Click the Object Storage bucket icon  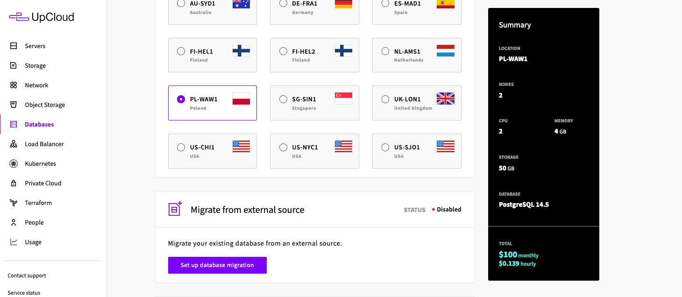coord(14,105)
